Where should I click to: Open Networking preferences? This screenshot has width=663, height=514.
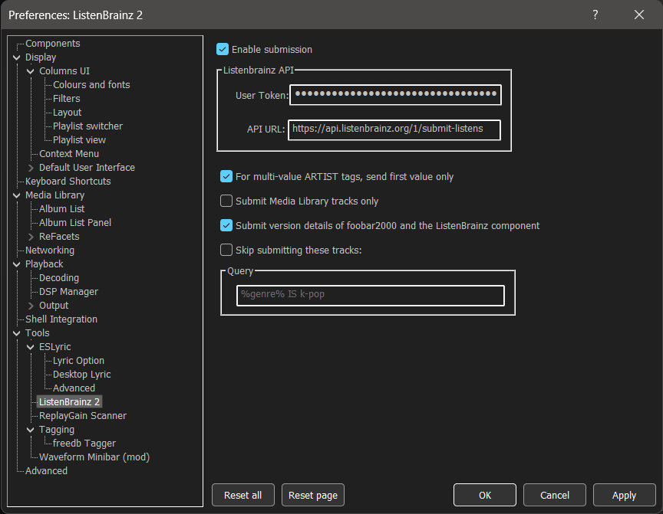pyautogui.click(x=49, y=250)
